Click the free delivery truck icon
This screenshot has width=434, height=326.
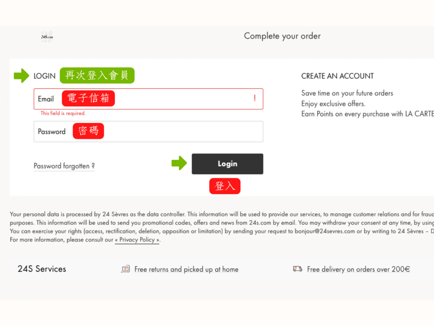point(298,269)
